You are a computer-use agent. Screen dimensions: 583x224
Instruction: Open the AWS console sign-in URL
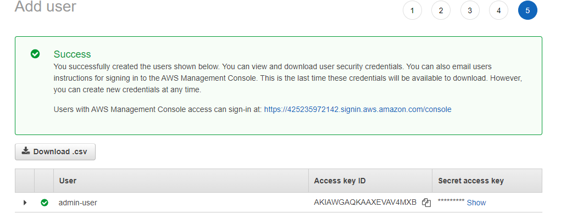point(358,109)
